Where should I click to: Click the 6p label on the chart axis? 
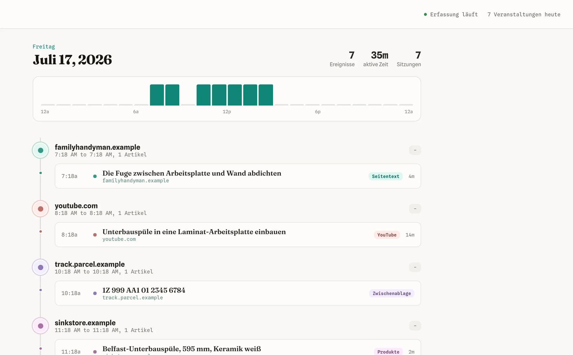[x=318, y=112]
